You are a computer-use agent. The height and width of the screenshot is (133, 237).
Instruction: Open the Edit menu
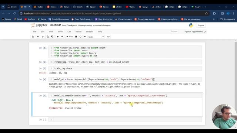pyautogui.click(x=43, y=31)
